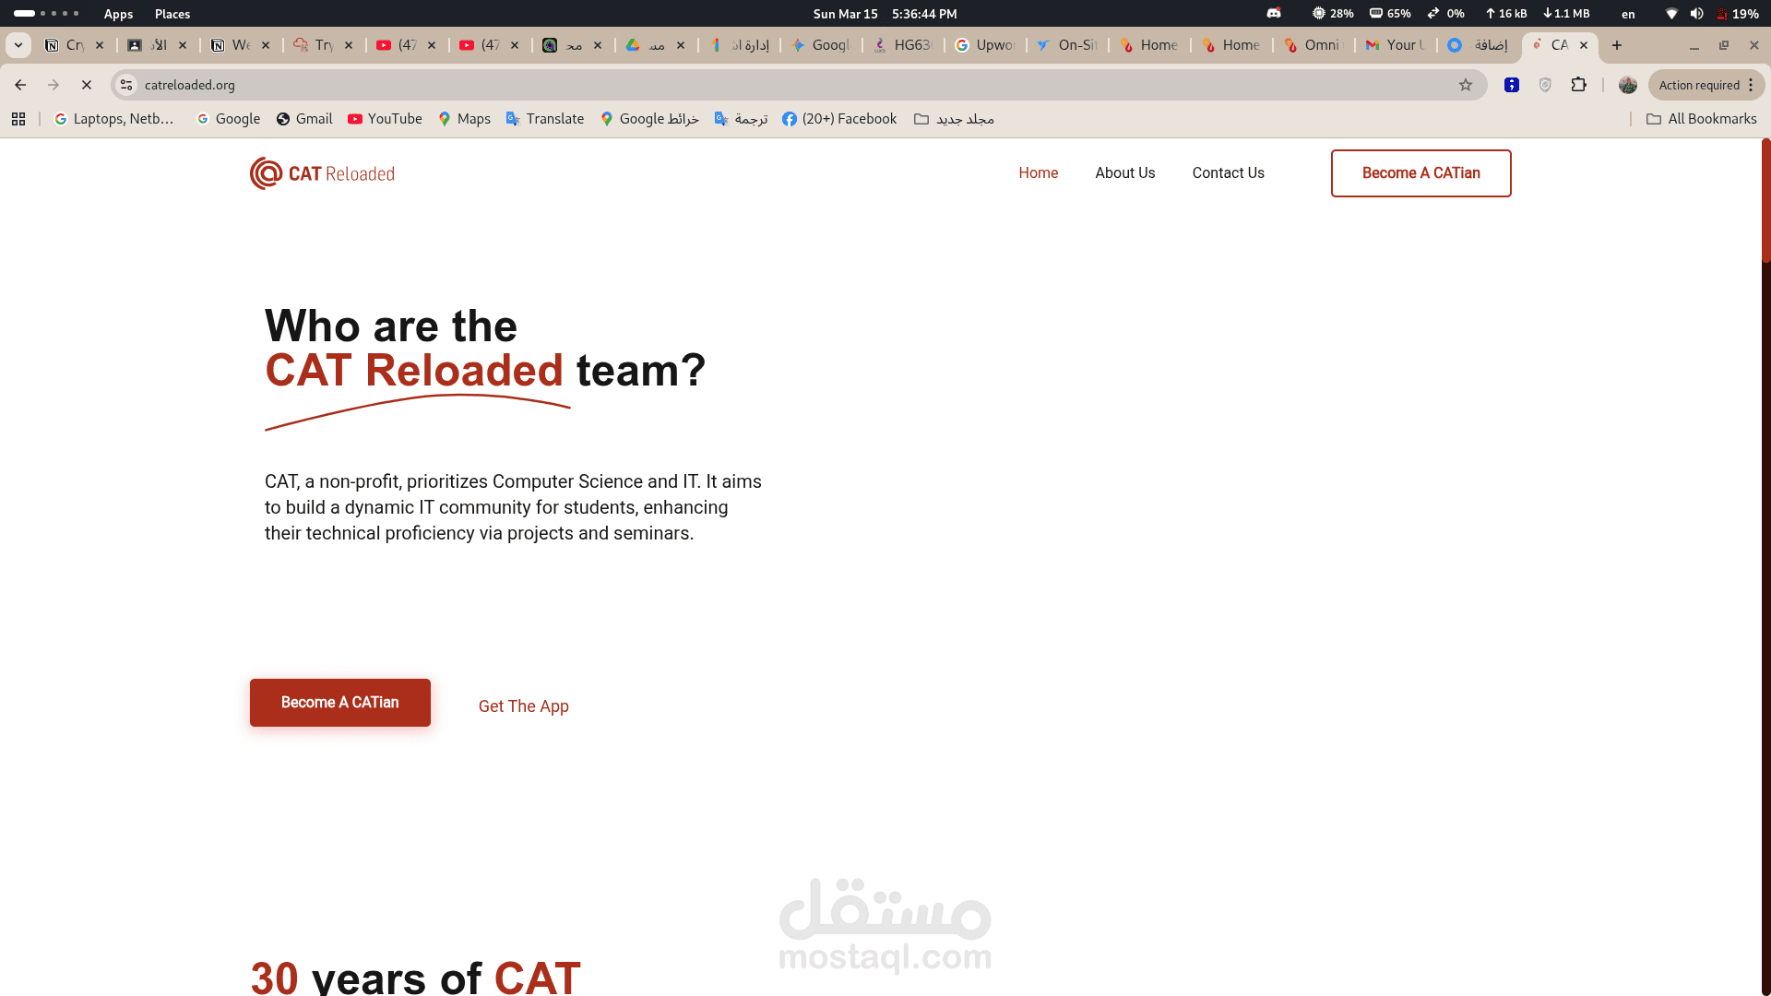Open the 'Laptops, Netb...' bookmark
The width and height of the screenshot is (1771, 996).
click(114, 119)
